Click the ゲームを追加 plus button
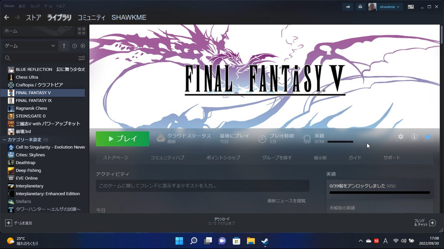This screenshot has height=249, width=444. click(8, 223)
